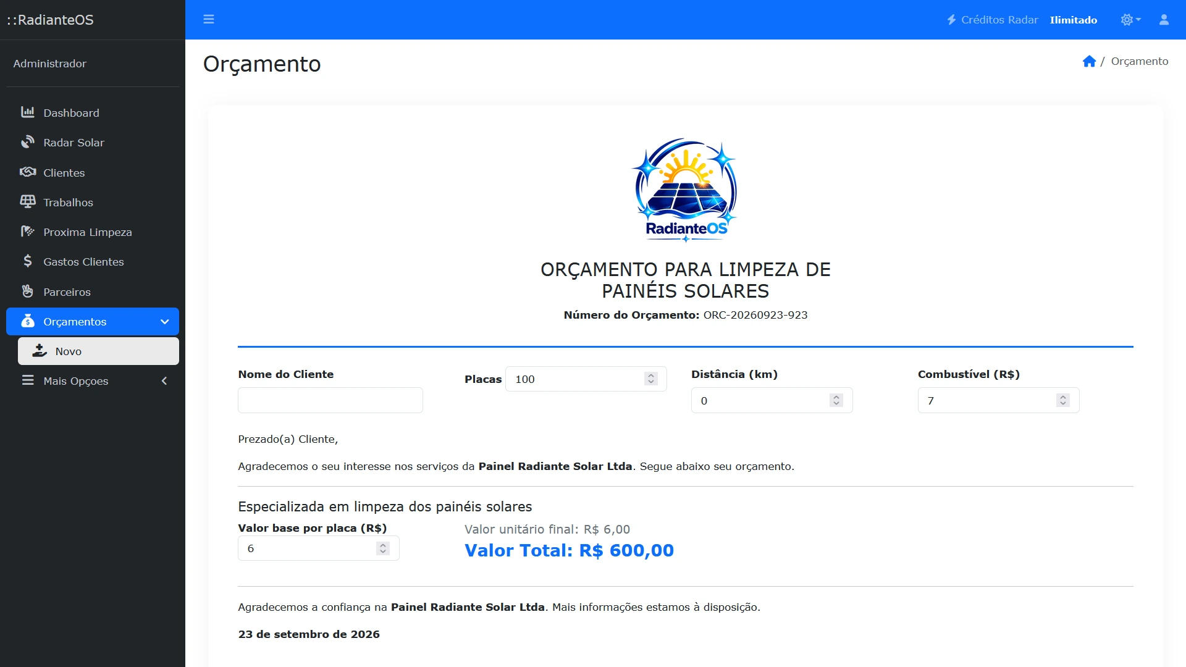This screenshot has height=667, width=1186.
Task: Click the Créditos Radar lightning bolt icon
Action: click(x=952, y=20)
